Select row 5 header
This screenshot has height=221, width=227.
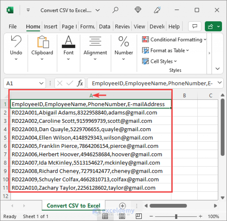pyautogui.click(x=5, y=137)
